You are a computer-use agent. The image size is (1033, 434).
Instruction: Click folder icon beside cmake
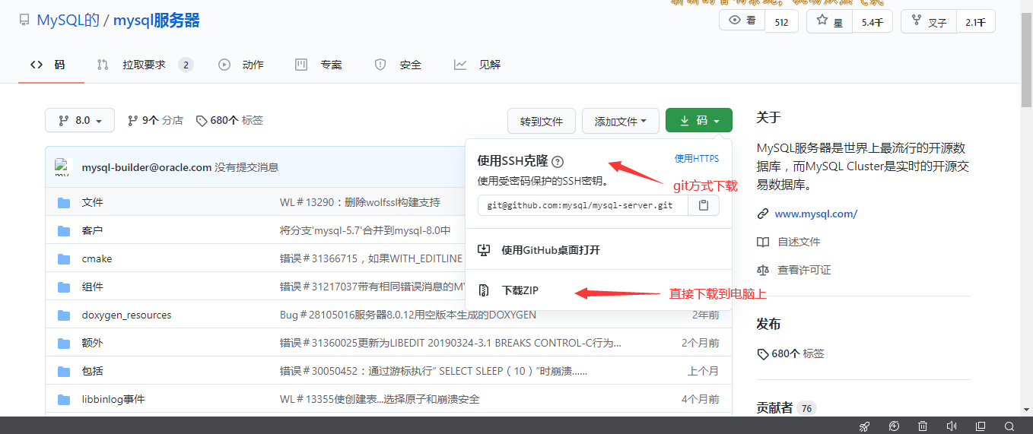(x=64, y=258)
